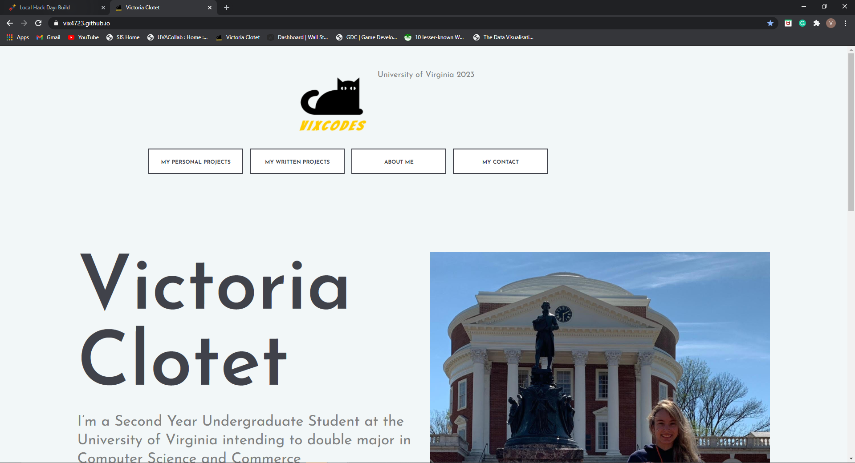Open the Grammarly extension icon

coord(802,23)
